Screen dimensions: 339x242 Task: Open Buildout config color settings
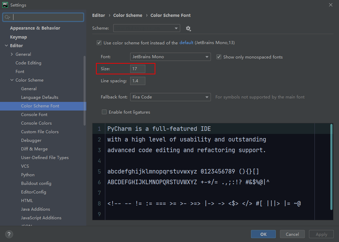click(36, 183)
